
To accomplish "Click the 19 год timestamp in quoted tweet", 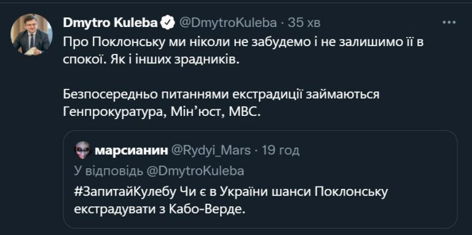I will click(x=280, y=150).
